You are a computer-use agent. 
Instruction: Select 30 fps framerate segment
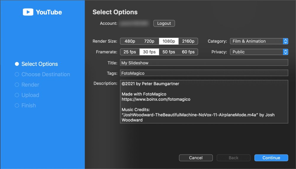click(x=149, y=52)
